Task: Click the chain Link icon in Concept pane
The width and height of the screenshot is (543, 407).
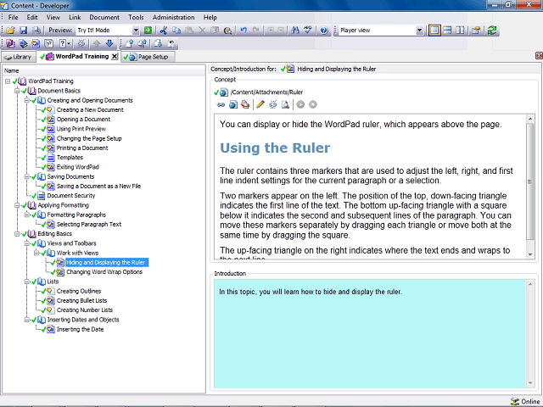Action: tap(221, 104)
